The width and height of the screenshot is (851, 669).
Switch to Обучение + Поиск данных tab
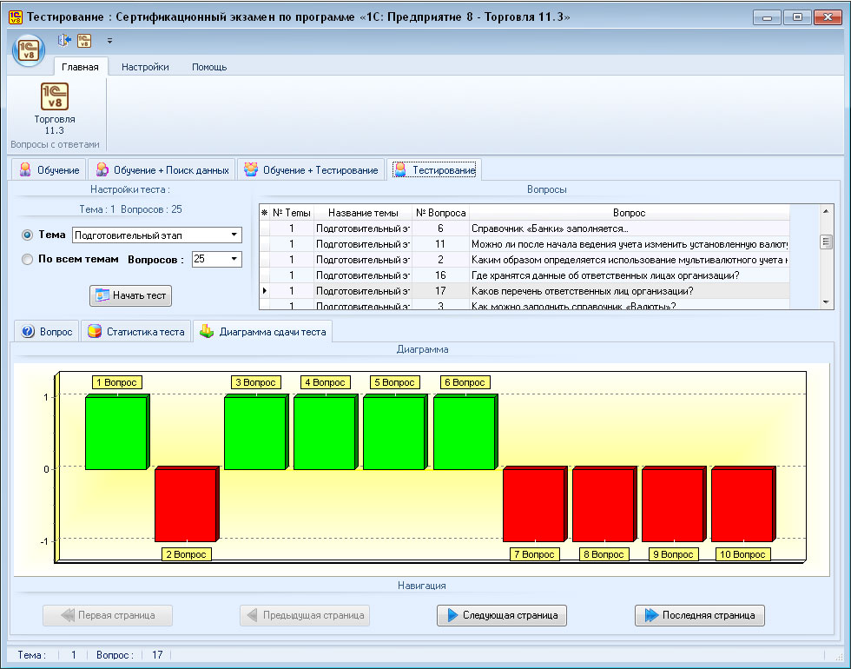coord(162,170)
